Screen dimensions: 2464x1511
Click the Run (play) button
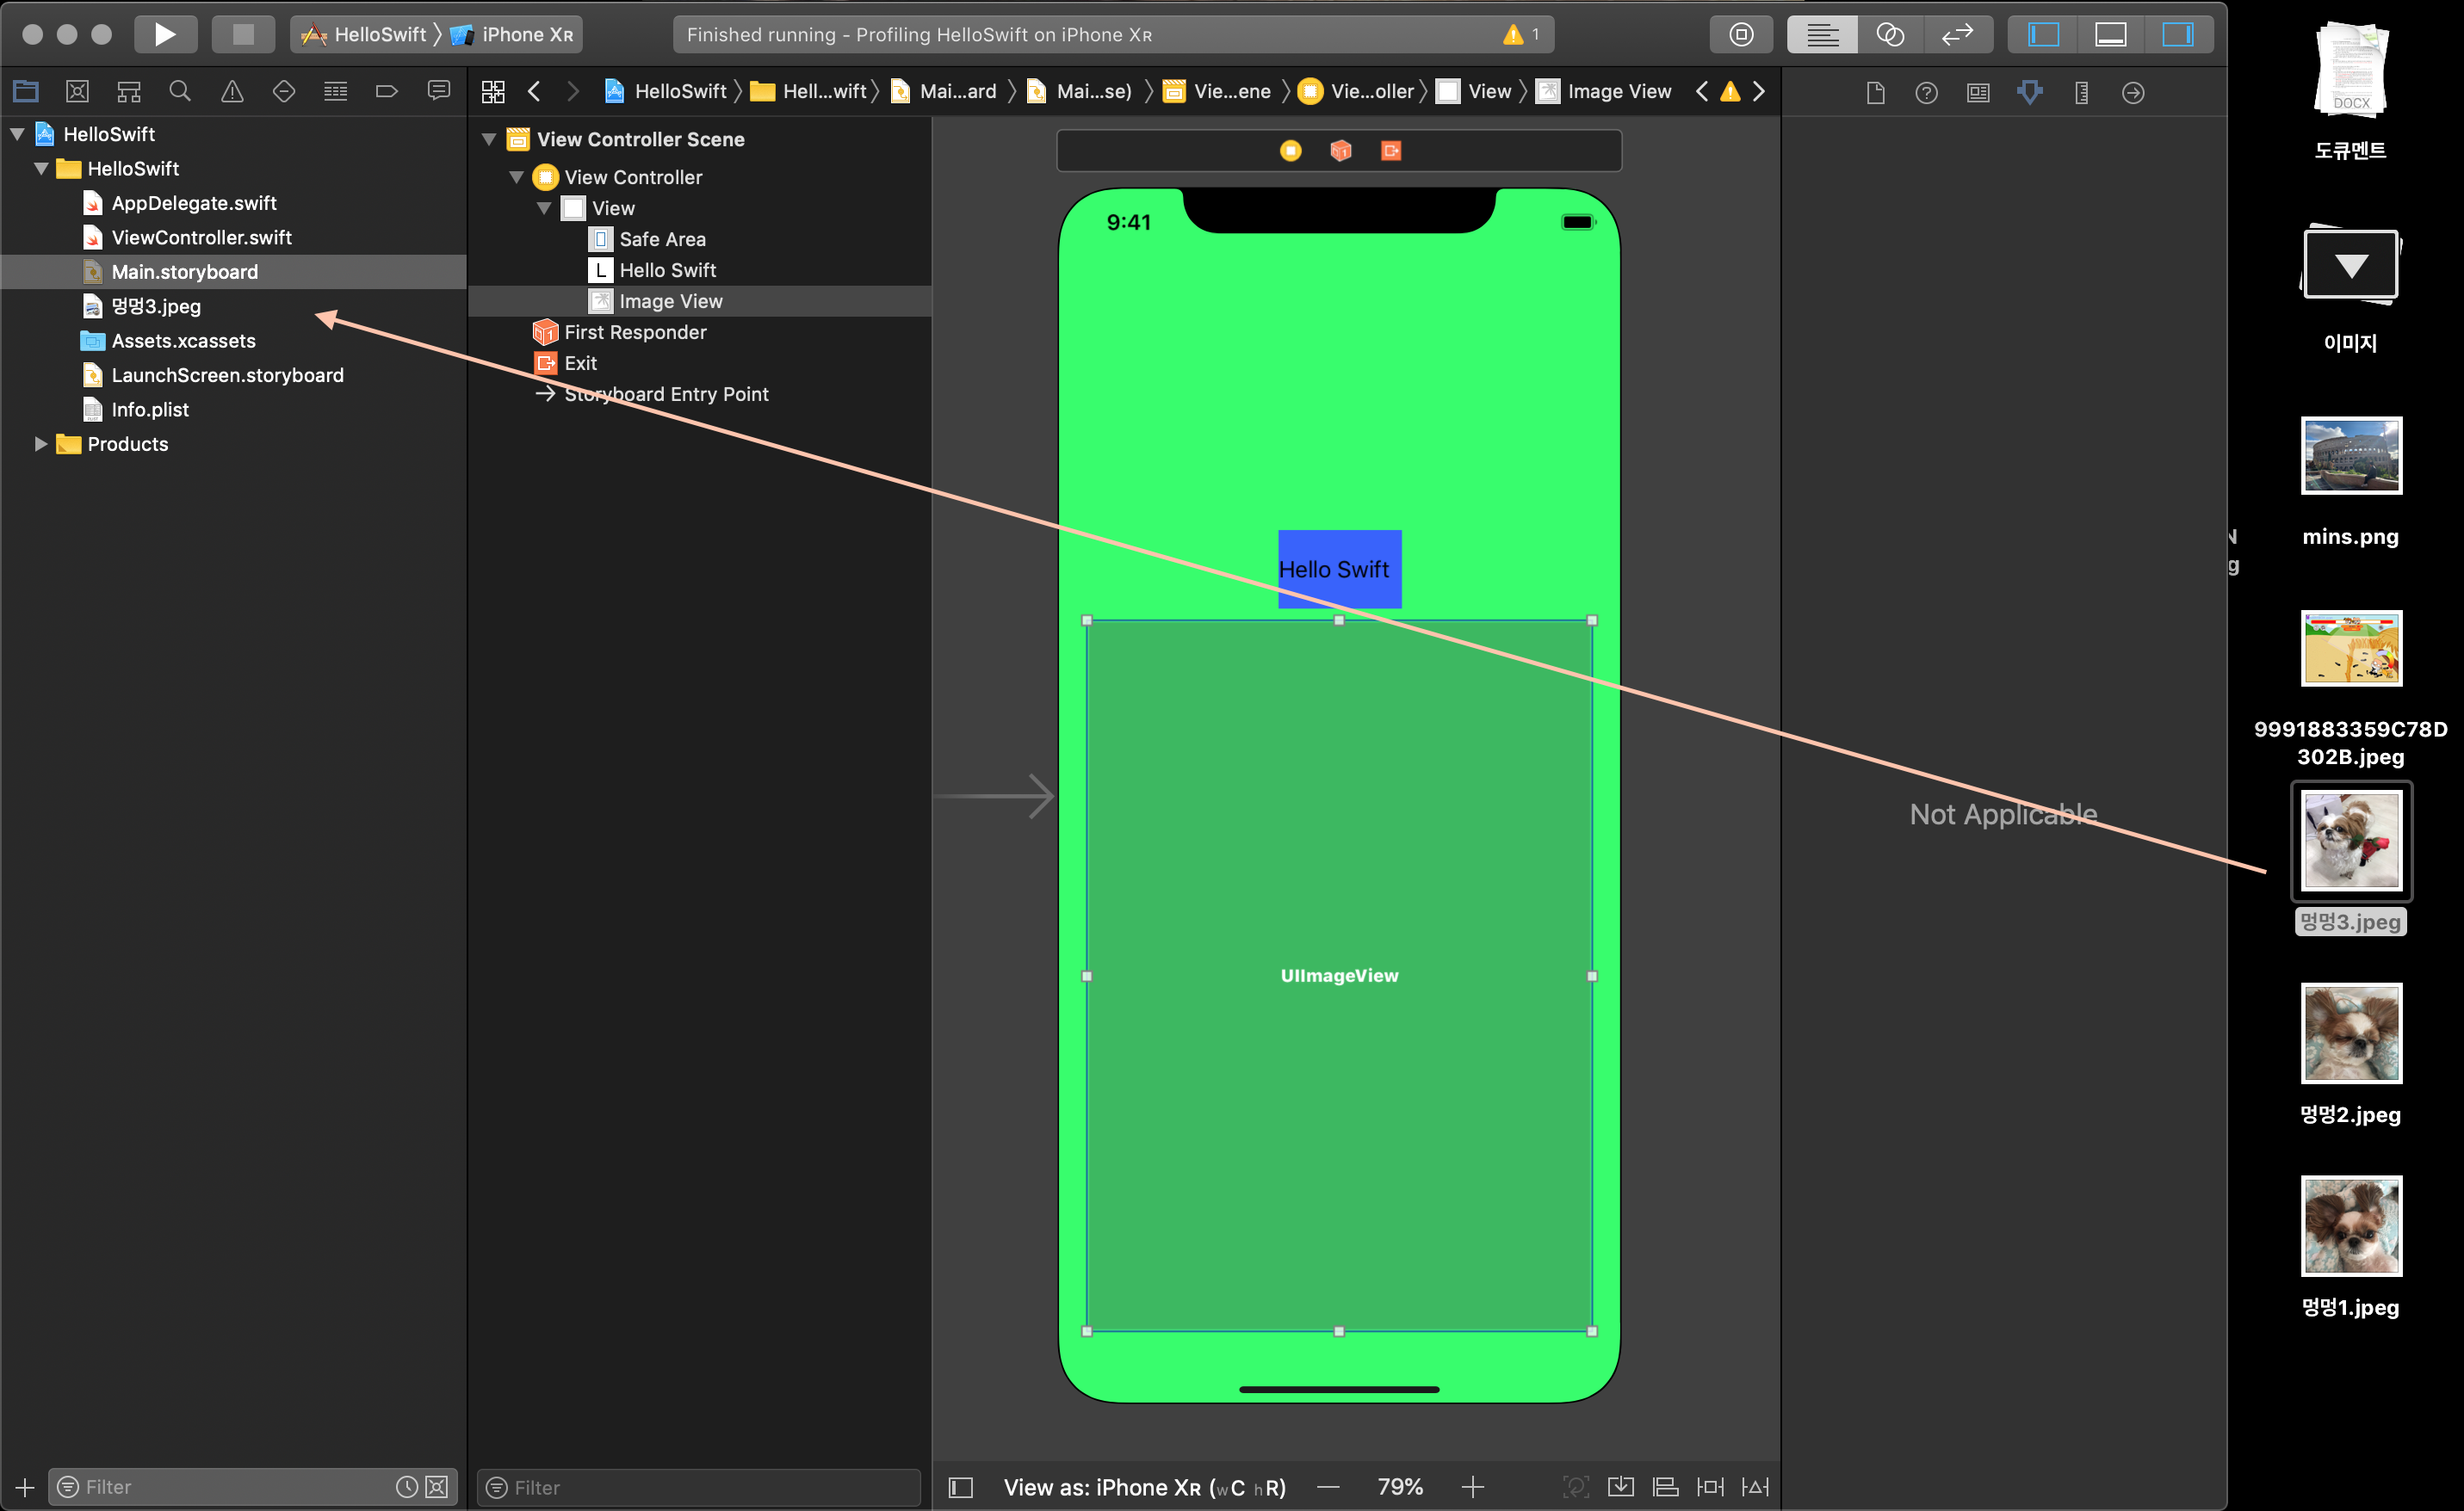tap(165, 34)
